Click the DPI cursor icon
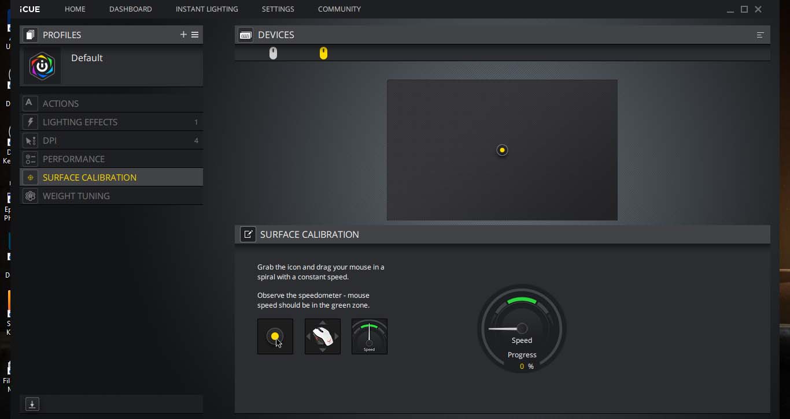790x419 pixels. [30, 141]
